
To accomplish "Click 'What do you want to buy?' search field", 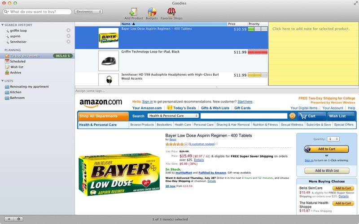I will tap(37, 12).
